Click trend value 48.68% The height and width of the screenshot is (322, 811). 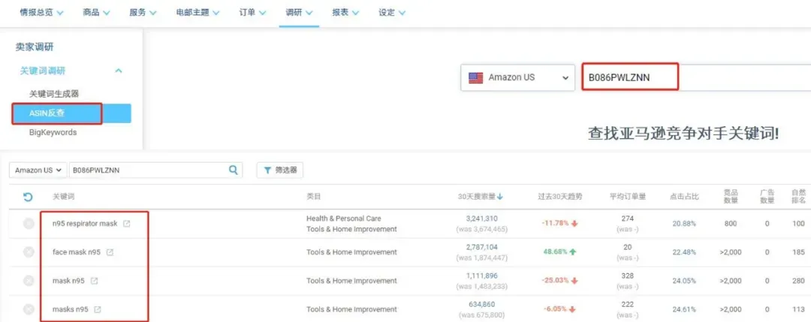(x=555, y=251)
